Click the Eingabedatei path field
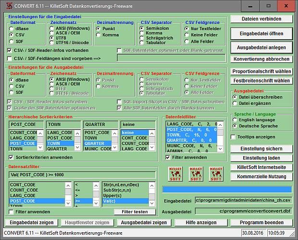 click(244, 200)
